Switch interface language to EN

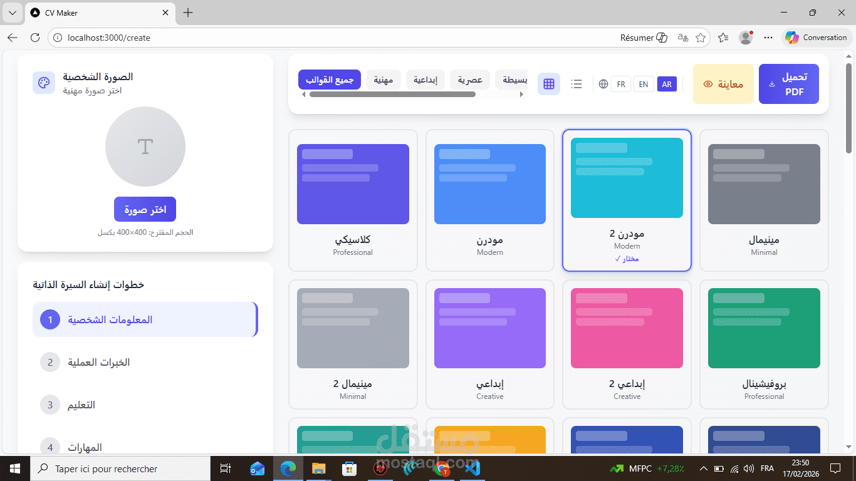[x=644, y=83]
